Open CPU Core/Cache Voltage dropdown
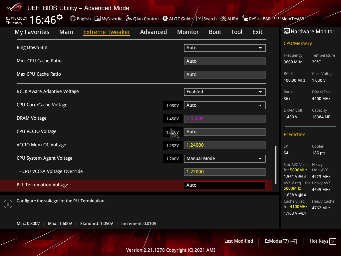Viewport: 341px width, 256px height. tap(225, 105)
